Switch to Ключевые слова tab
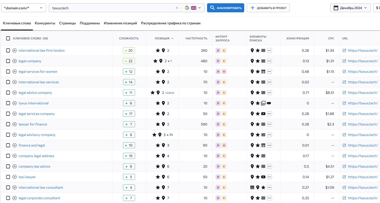The image size is (380, 203). tap(17, 23)
